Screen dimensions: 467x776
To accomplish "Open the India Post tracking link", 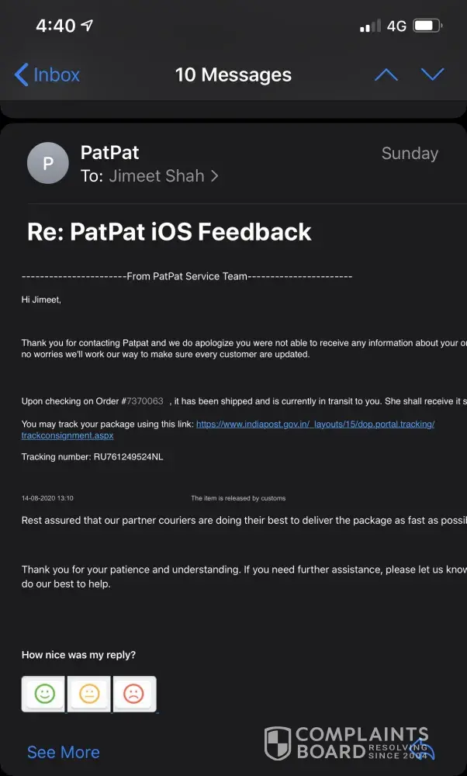I will point(314,424).
